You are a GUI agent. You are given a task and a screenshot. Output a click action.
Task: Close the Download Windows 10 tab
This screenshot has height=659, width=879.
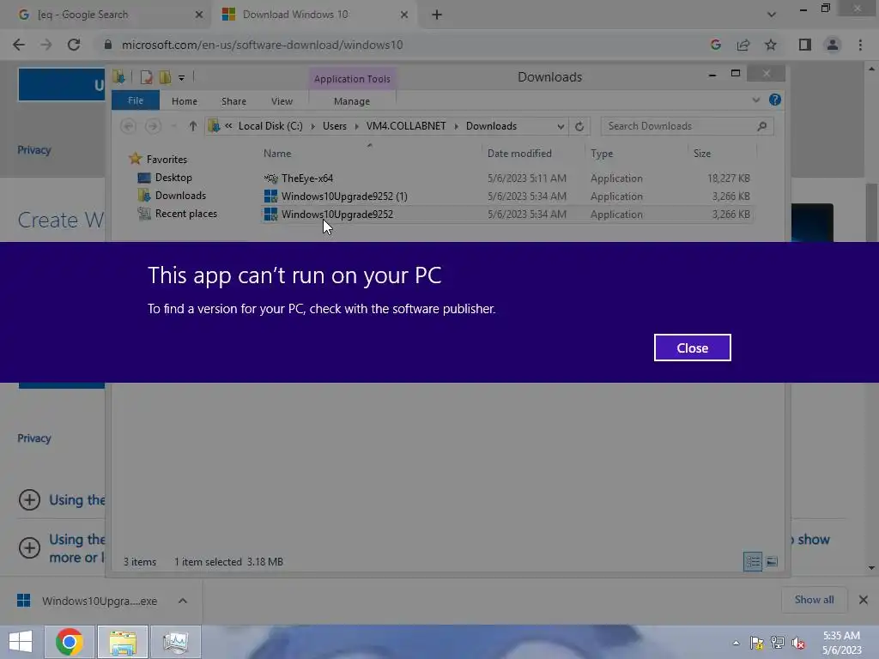click(x=403, y=15)
